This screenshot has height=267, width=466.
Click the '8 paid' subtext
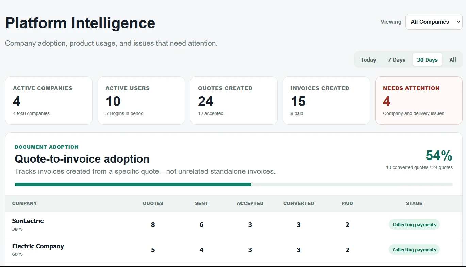[x=297, y=113]
